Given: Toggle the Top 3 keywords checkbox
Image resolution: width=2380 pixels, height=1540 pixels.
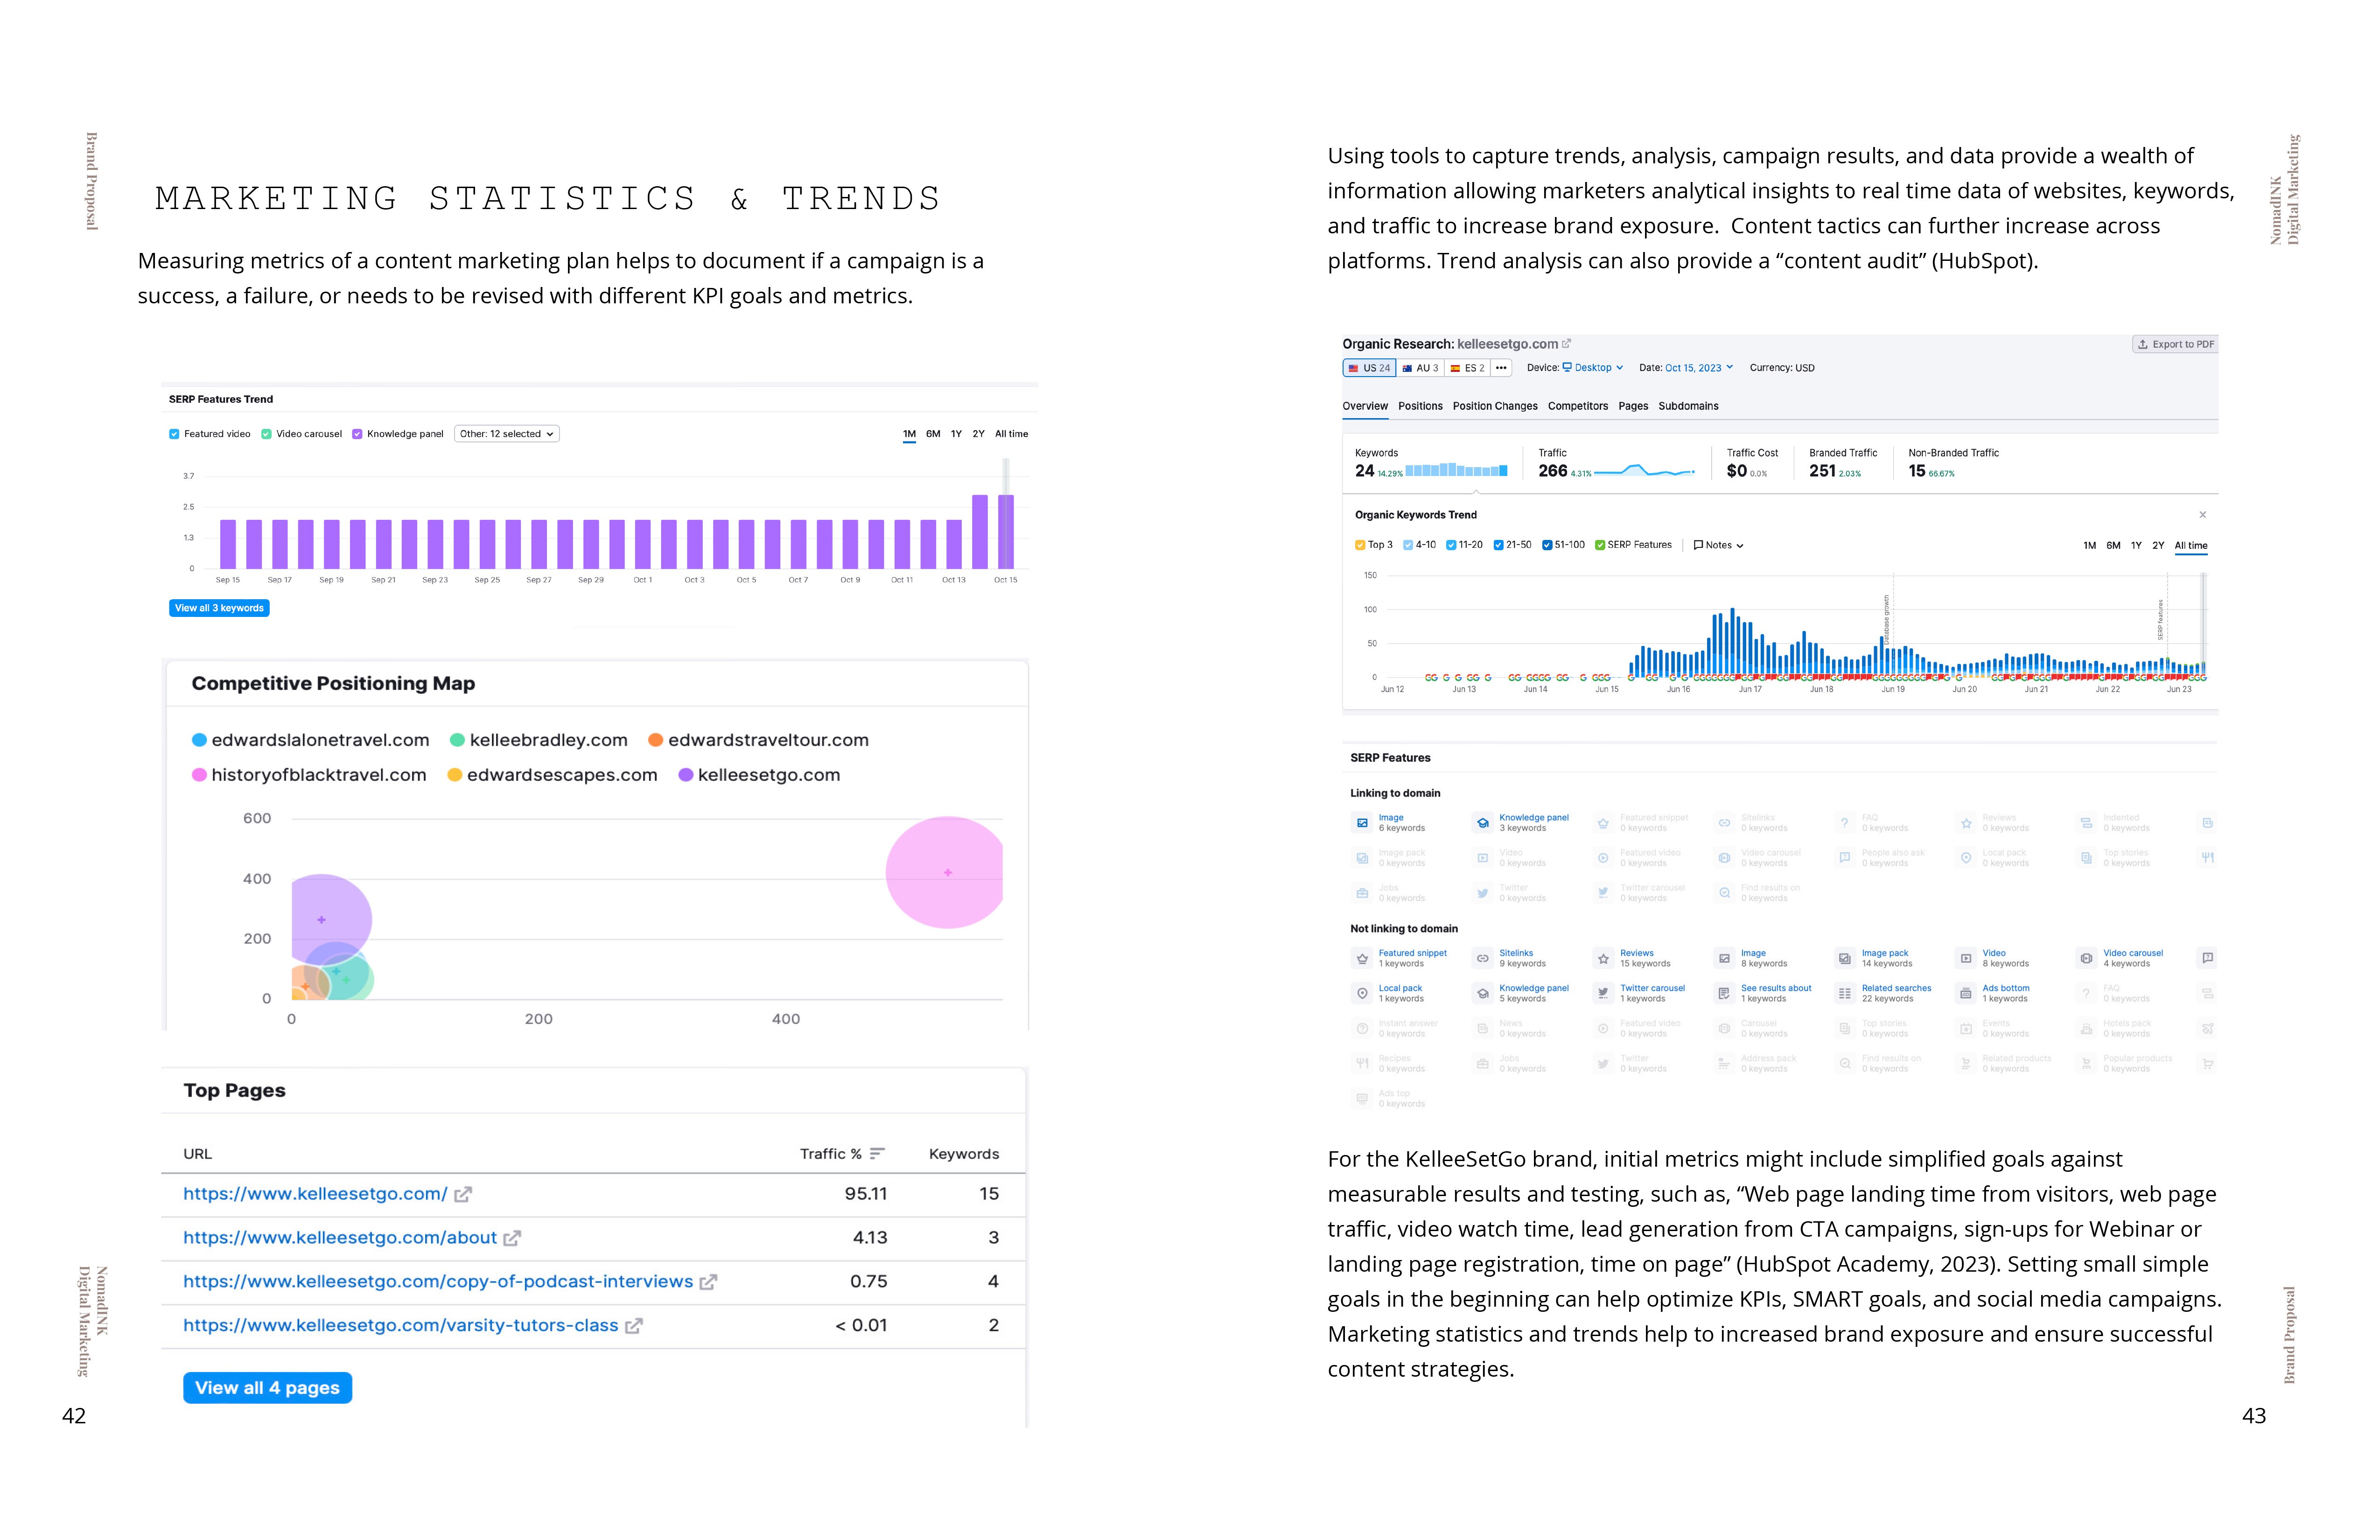Looking at the screenshot, I should 1360,545.
